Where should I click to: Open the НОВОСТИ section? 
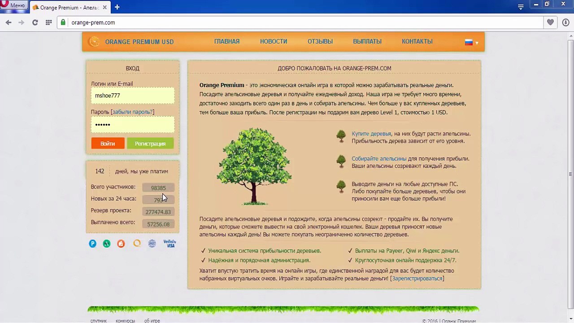click(274, 41)
